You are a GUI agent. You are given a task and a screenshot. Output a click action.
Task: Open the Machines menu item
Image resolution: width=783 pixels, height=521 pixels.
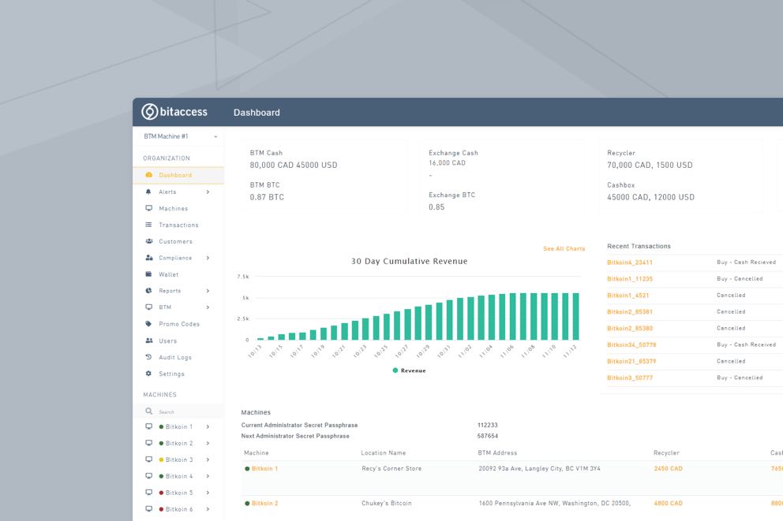[173, 209]
